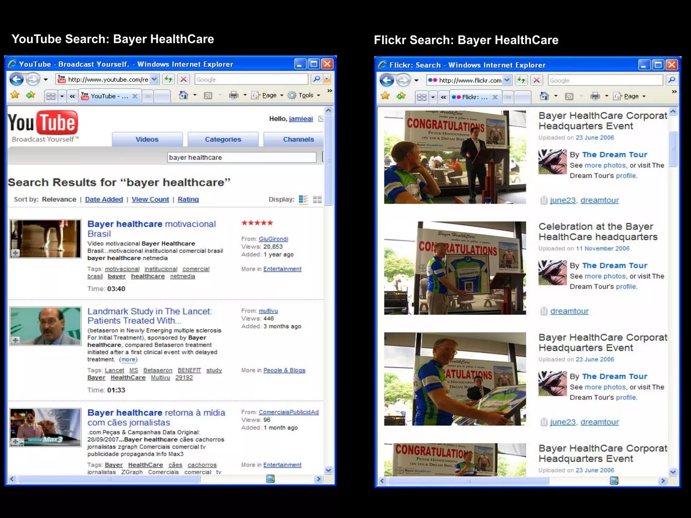The image size is (691, 518).
Task: Click the RSS feeds icon in Flickr window
Action: pyautogui.click(x=569, y=96)
